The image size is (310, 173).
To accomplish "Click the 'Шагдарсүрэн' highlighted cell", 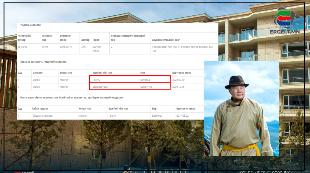I will [x=100, y=87].
